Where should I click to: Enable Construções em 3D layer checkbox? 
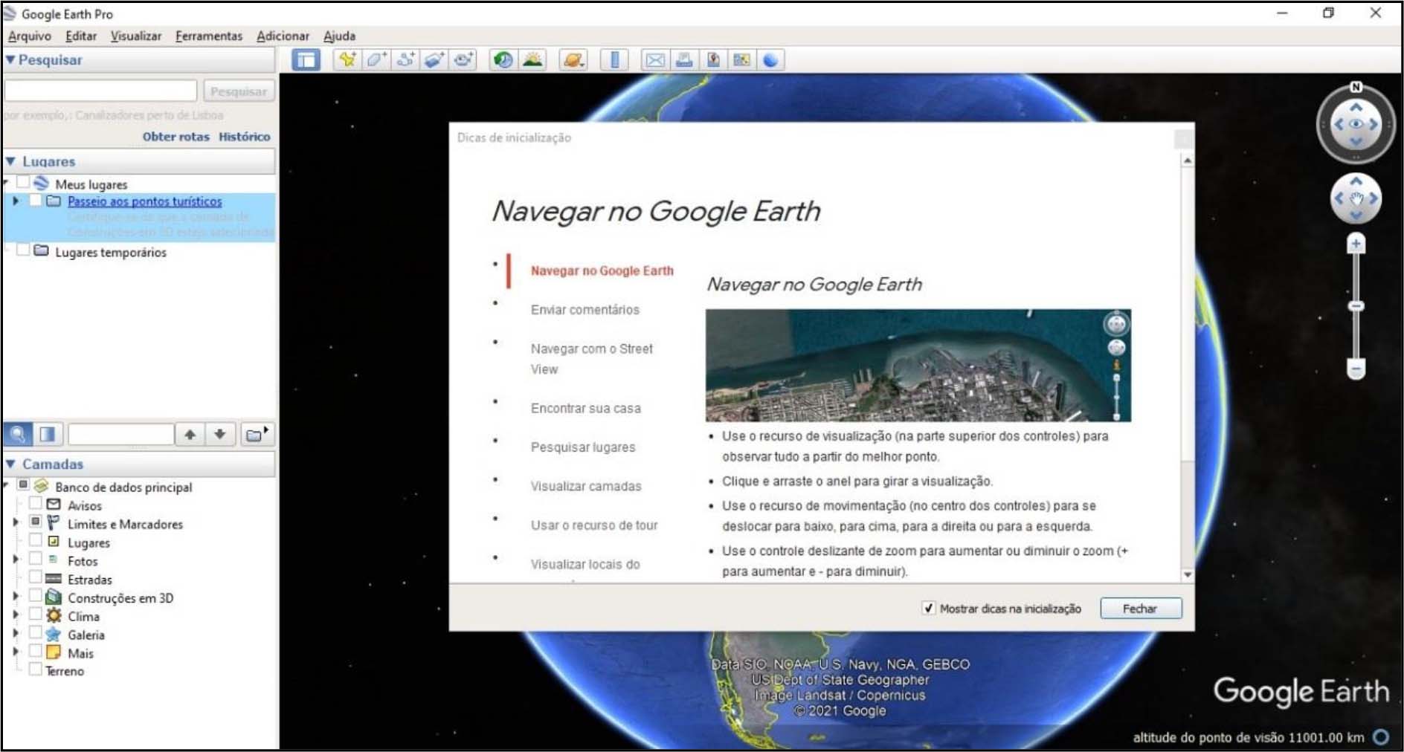point(35,596)
